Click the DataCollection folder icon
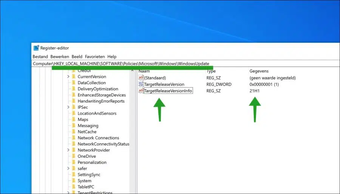 point(74,83)
